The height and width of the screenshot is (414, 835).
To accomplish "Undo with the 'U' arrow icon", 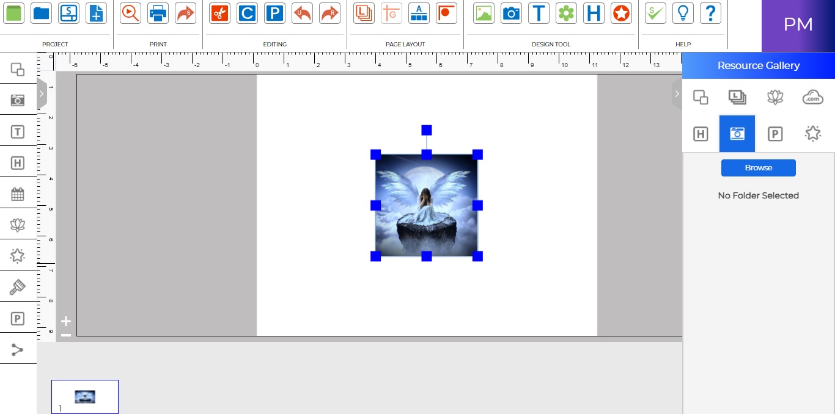I will pyautogui.click(x=302, y=13).
